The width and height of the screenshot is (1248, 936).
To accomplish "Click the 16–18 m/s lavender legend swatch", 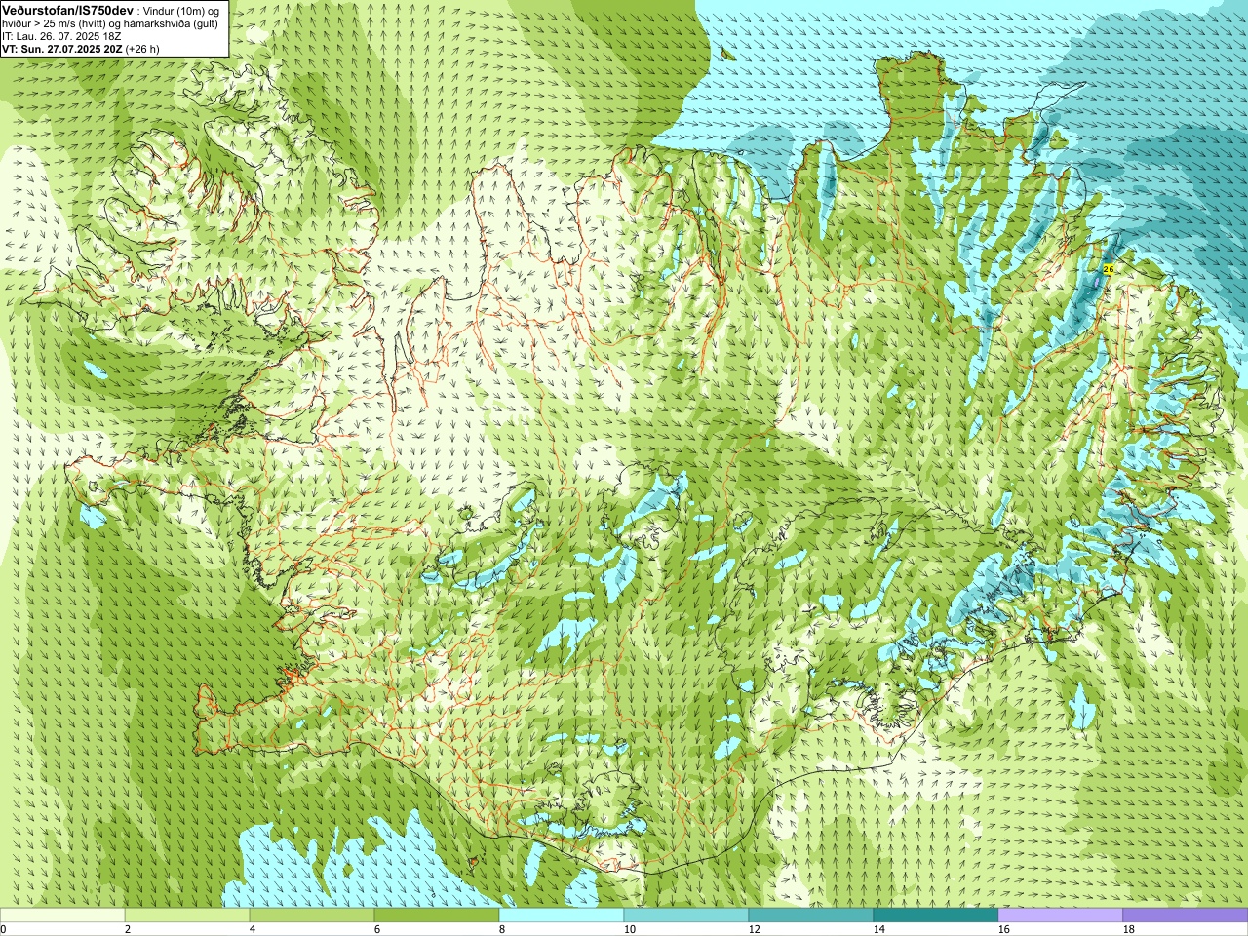I will click(1061, 916).
